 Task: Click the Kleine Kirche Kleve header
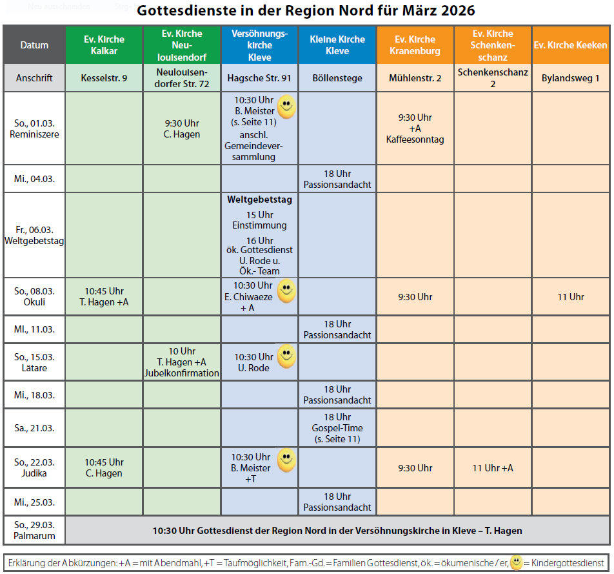click(x=337, y=45)
